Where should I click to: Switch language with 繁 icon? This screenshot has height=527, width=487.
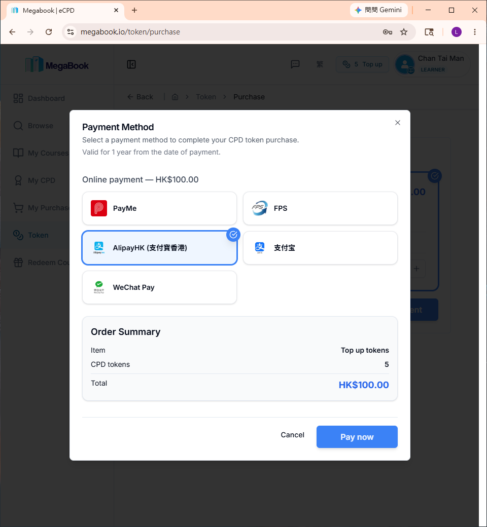(320, 64)
